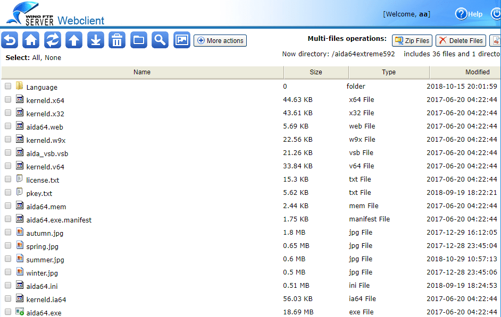Viewport: 501px width, 317px height.
Task: Check the Language folder checkbox
Action: (x=8, y=86)
